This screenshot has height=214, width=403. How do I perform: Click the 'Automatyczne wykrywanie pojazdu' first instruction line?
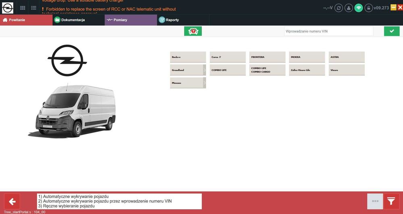pos(73,197)
